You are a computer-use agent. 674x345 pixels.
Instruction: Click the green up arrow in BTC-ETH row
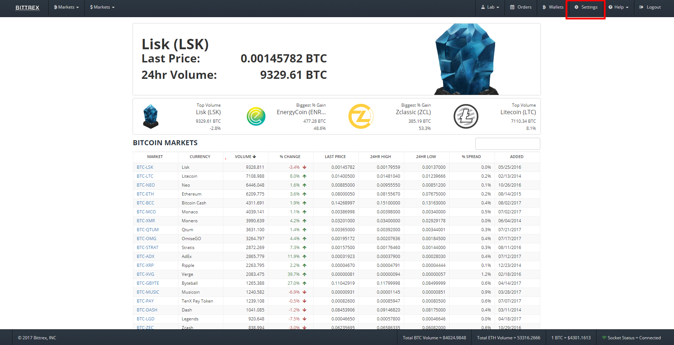pos(304,194)
